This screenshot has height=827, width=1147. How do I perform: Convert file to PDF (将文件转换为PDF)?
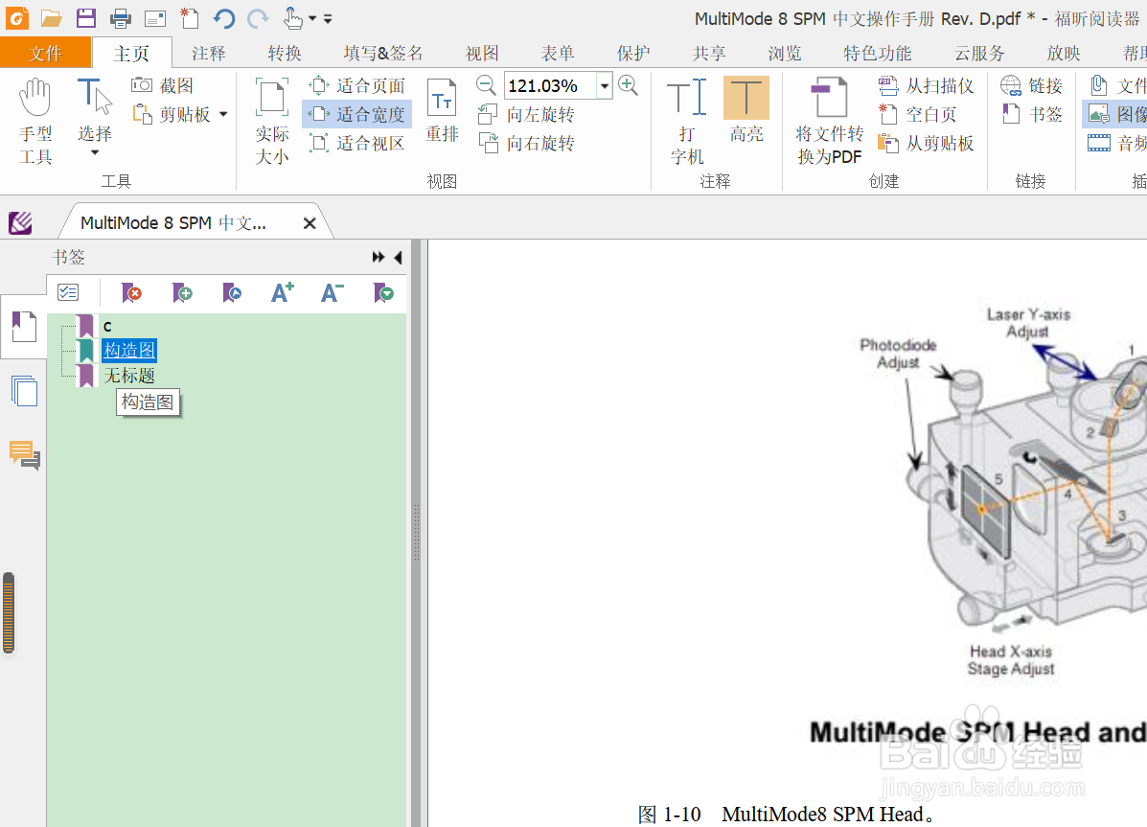tap(830, 123)
